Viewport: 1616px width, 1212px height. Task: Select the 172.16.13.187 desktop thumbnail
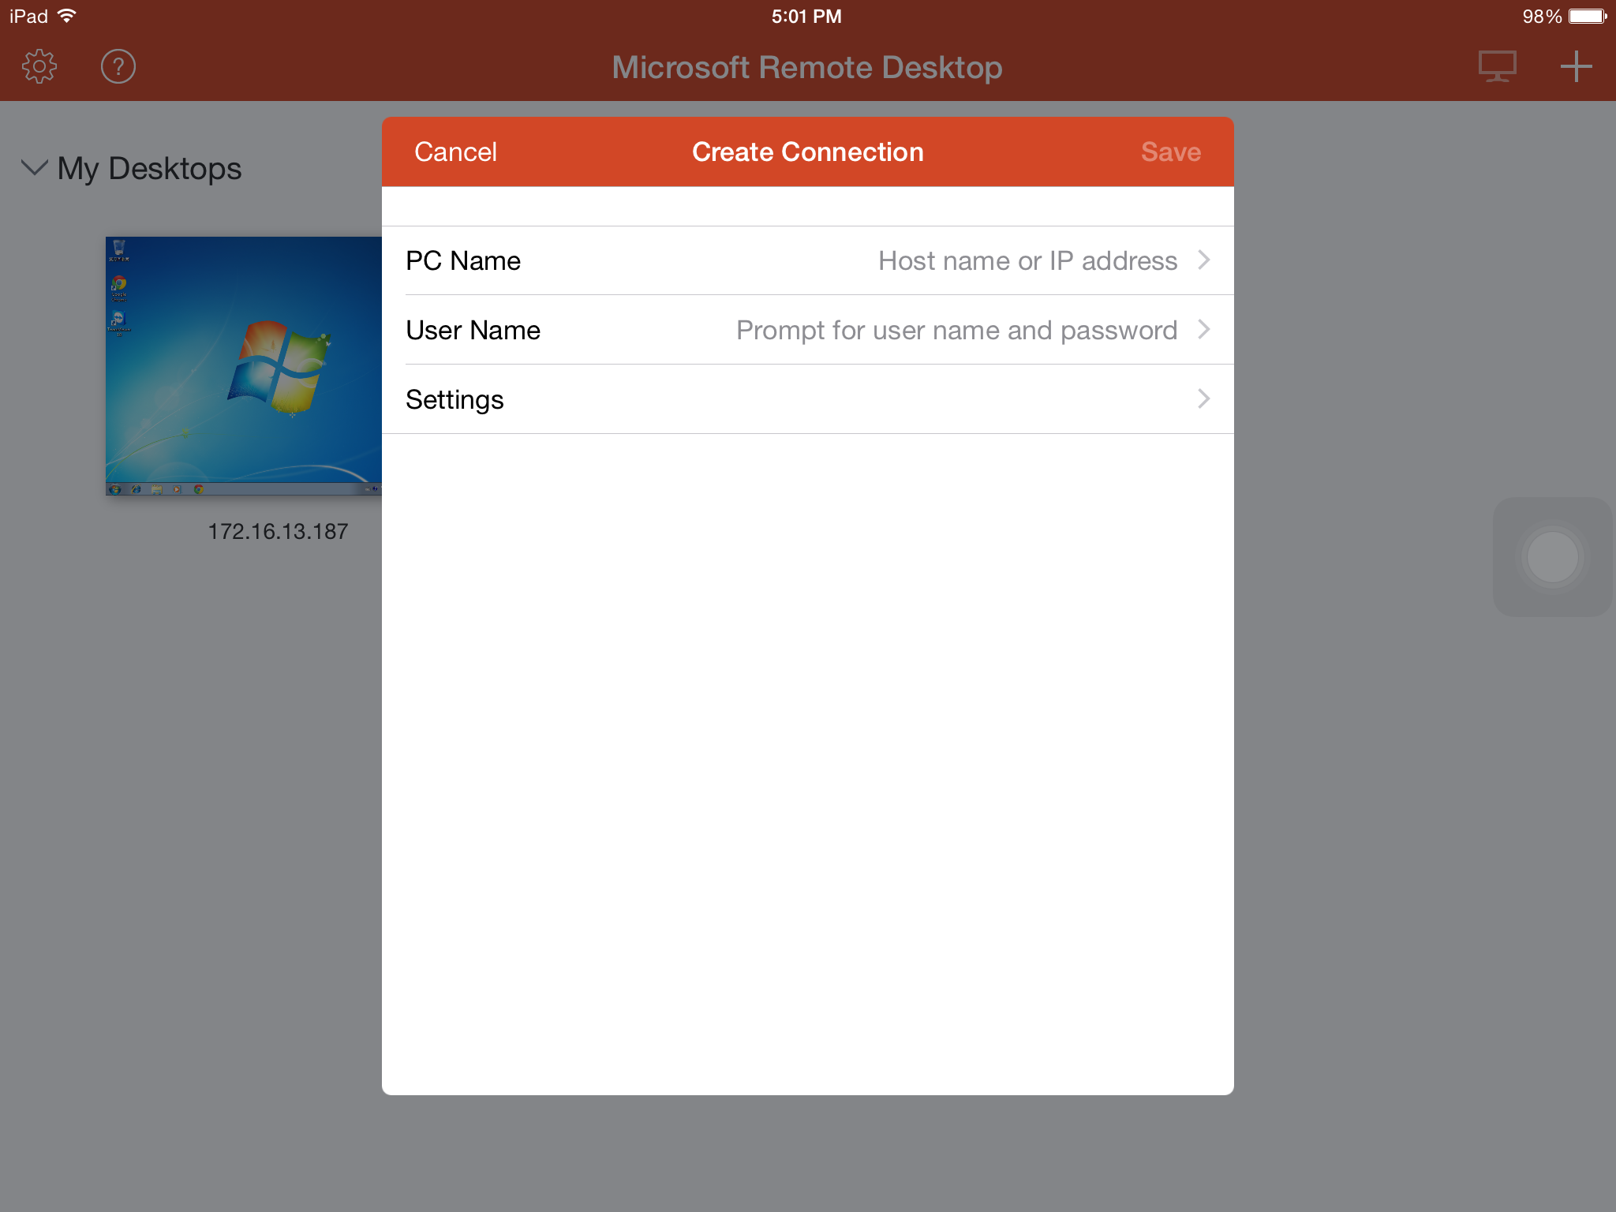[x=244, y=366]
